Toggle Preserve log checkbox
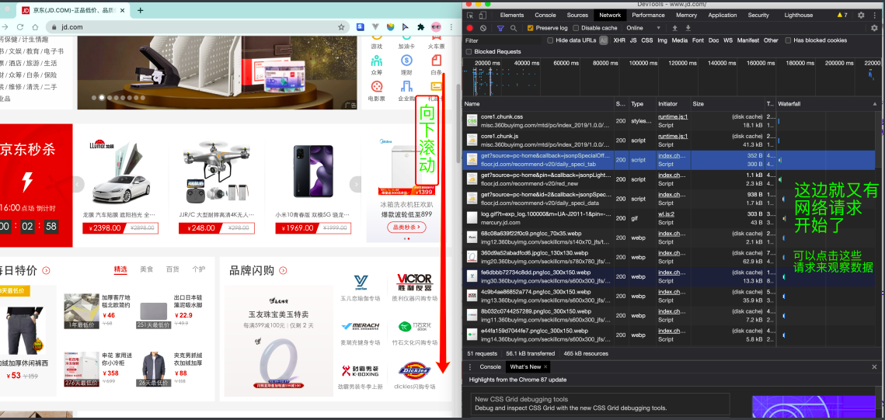 (530, 28)
